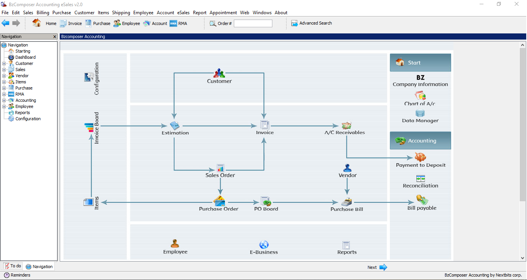Open Payment to Deposit piggy bank icon

[x=420, y=157]
